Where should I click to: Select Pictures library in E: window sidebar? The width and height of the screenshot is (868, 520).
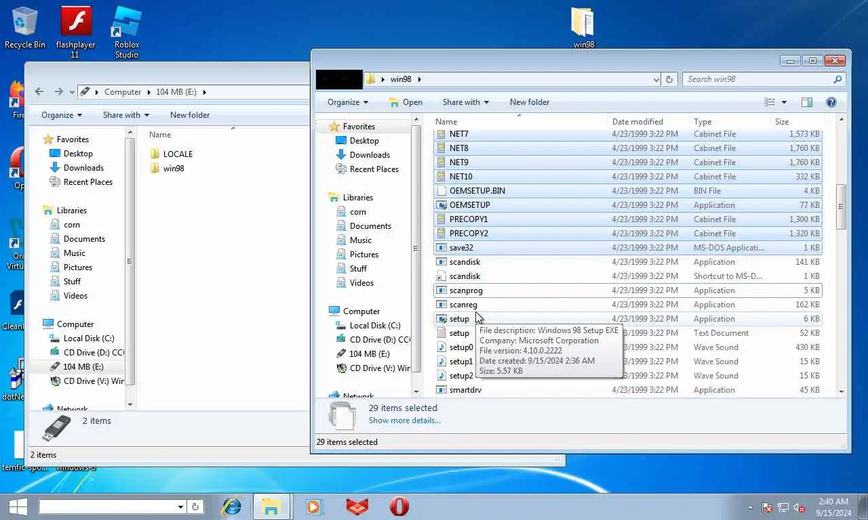[78, 267]
